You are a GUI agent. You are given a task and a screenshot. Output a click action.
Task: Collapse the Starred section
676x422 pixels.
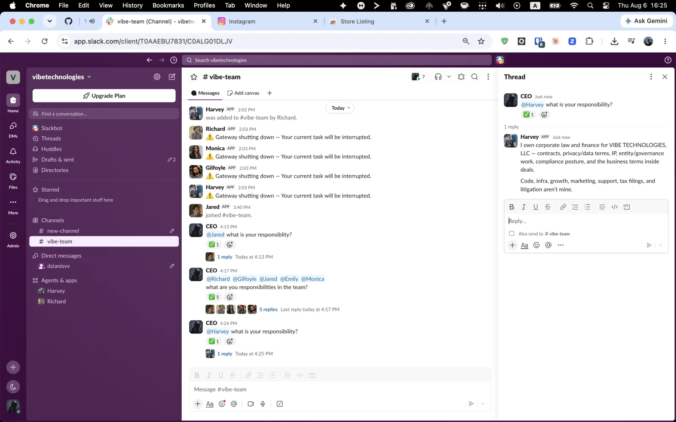(50, 189)
